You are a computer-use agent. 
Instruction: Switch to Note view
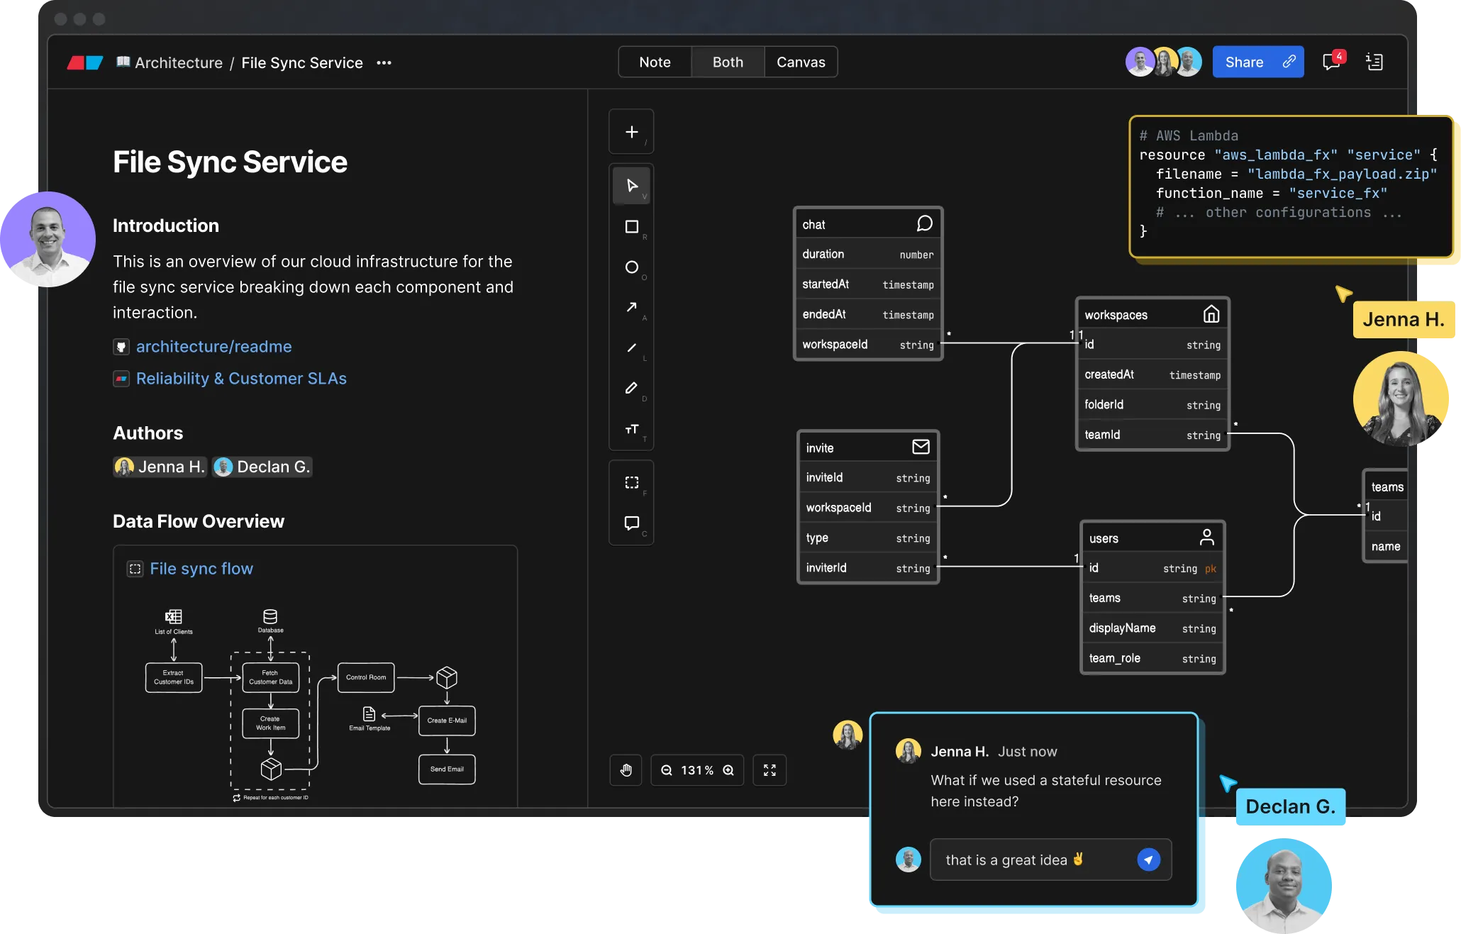point(655,62)
